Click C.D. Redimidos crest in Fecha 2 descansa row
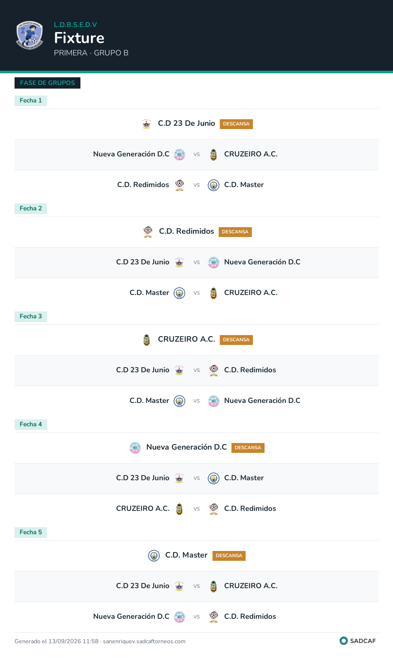Image resolution: width=393 pixels, height=660 pixels. tap(148, 232)
